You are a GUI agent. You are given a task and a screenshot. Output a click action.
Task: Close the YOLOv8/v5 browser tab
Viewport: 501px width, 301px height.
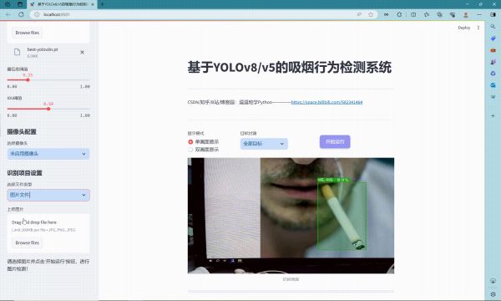pyautogui.click(x=93, y=4)
